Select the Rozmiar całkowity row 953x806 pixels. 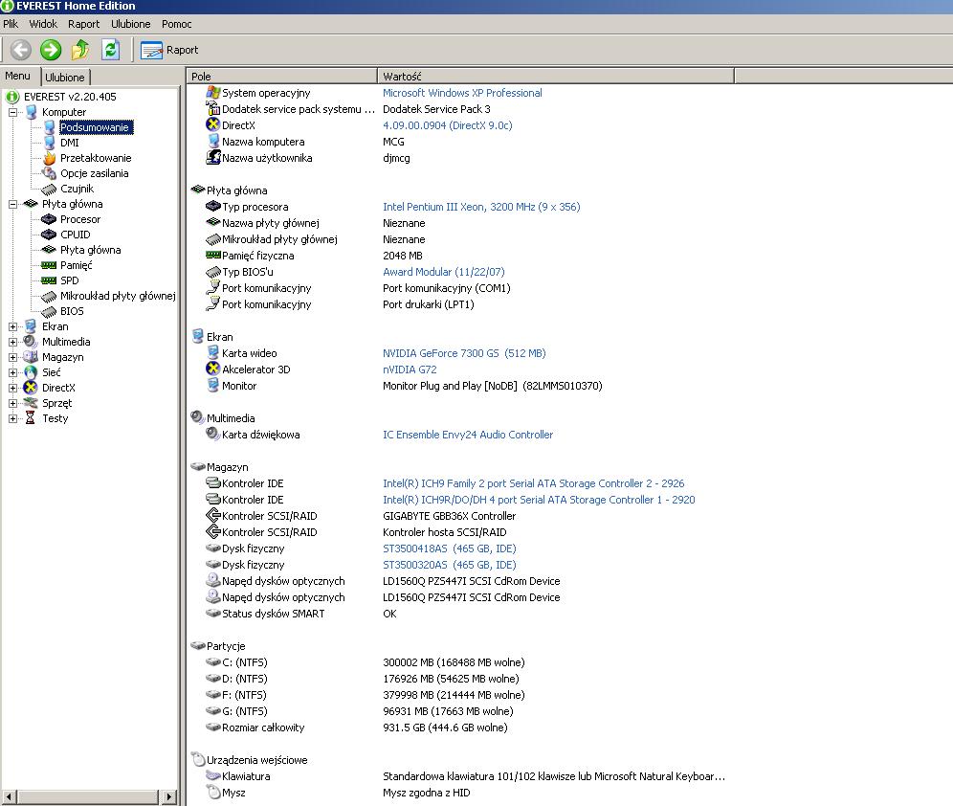pos(357,728)
